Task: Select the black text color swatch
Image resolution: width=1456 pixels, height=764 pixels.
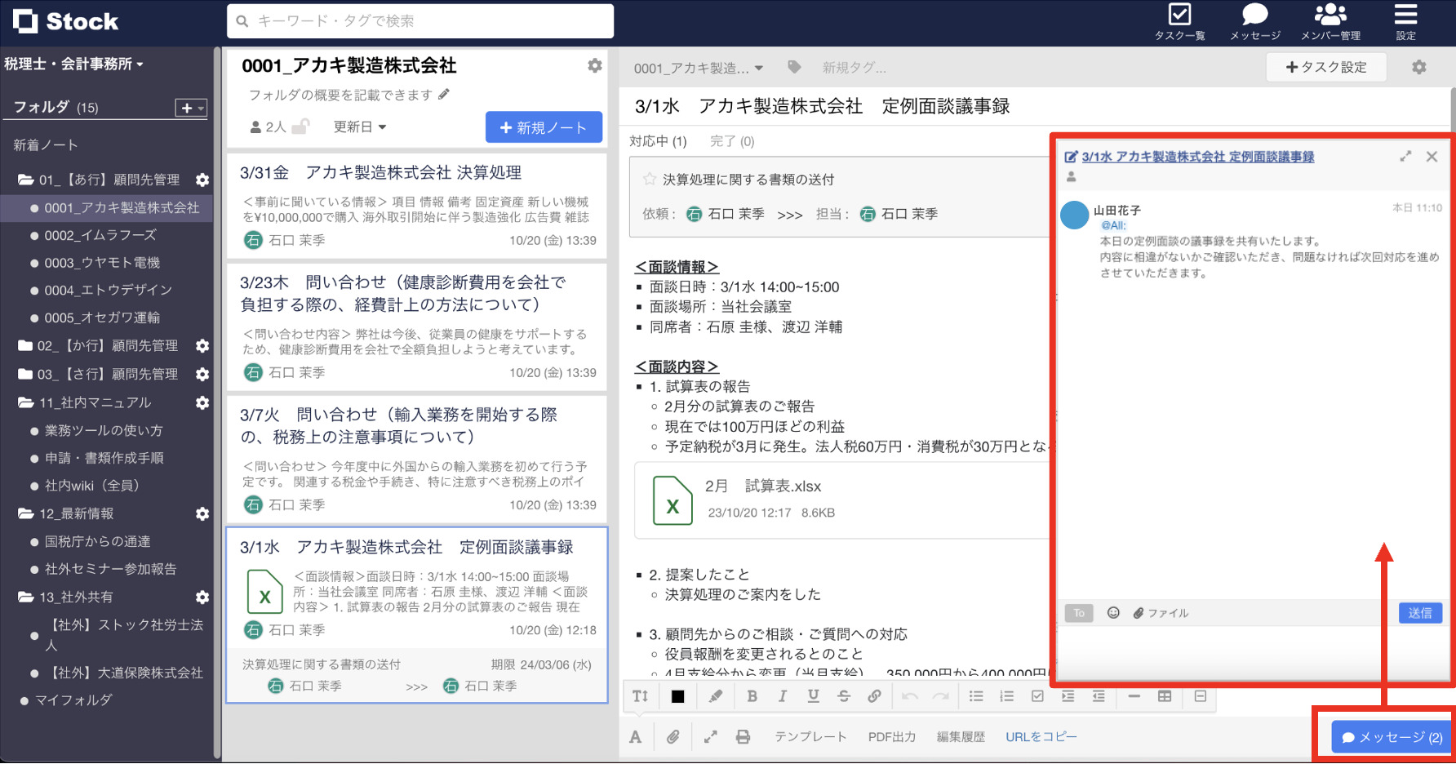Action: [x=678, y=696]
